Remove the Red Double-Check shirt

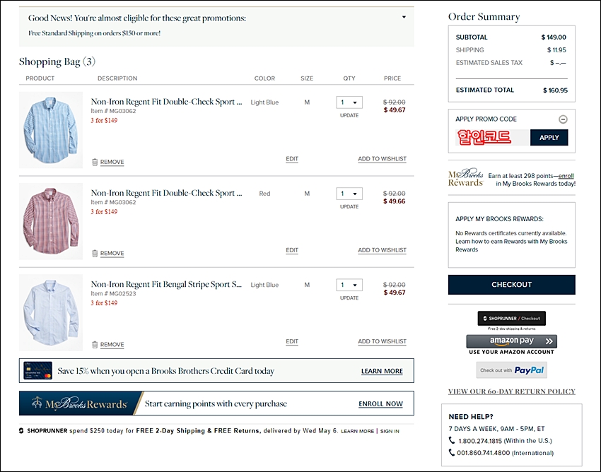[x=112, y=253]
